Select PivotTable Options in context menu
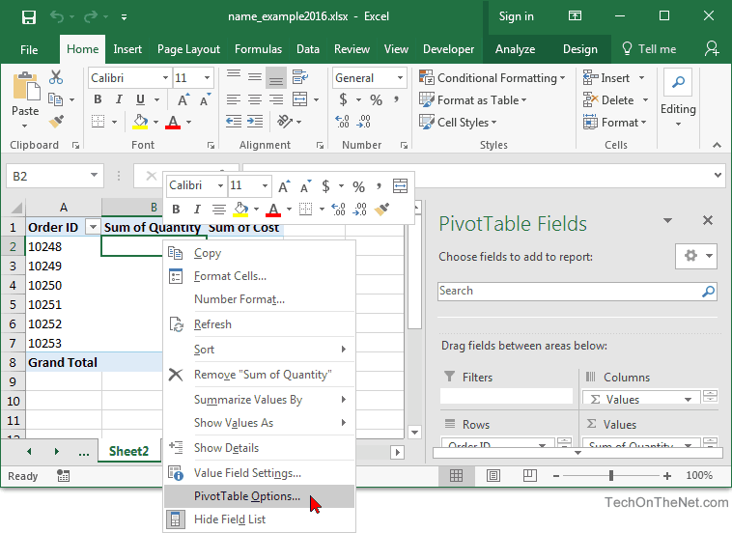 260,496
